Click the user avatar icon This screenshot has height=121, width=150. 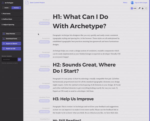click(x=132, y=3)
